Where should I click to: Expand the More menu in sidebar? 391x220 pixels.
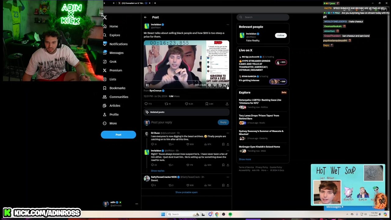tap(110, 123)
